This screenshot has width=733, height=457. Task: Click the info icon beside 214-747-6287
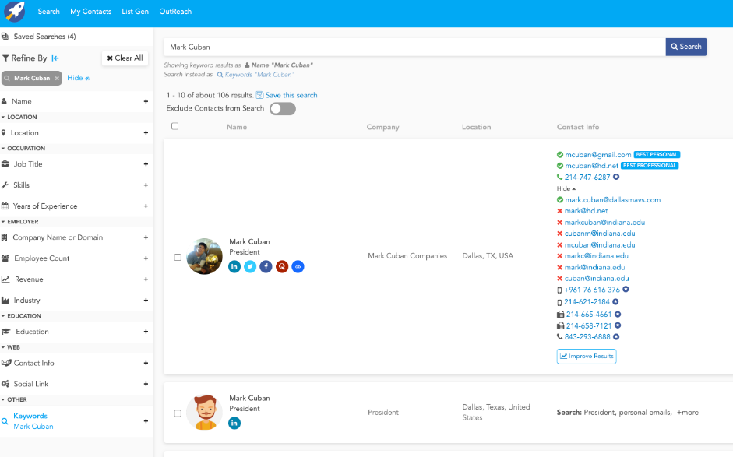(616, 177)
